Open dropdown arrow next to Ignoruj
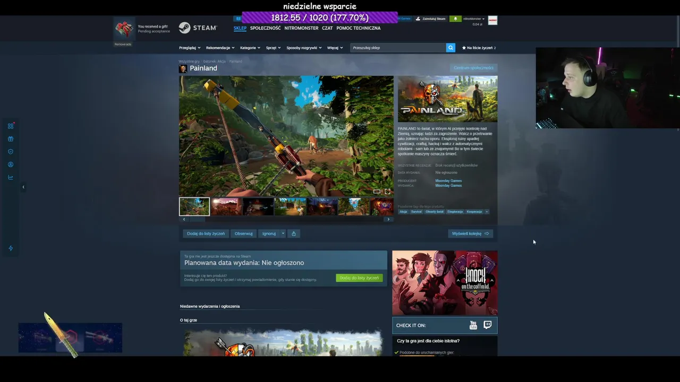This screenshot has height=382, width=680. (283, 233)
